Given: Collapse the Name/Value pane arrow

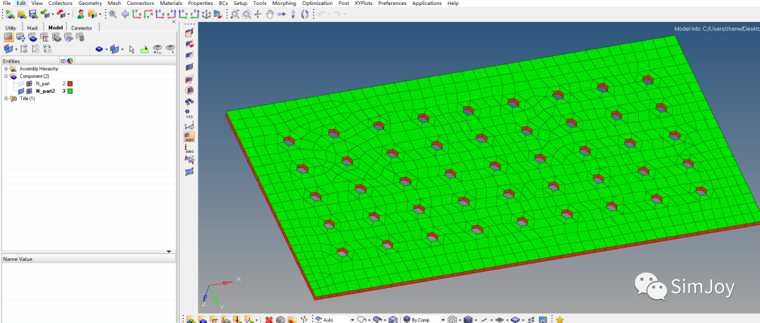Looking at the screenshot, I should pyautogui.click(x=169, y=251).
